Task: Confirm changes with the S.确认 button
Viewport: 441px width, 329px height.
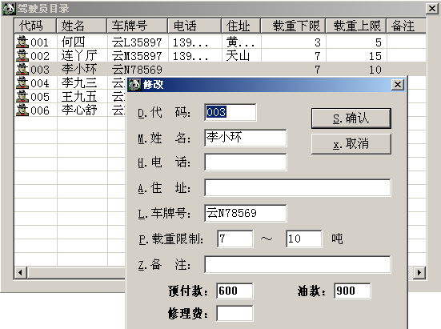Action: click(351, 118)
